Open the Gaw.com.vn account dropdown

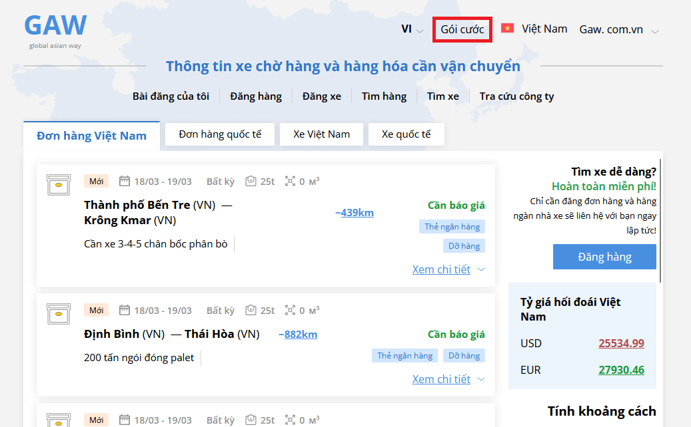[619, 30]
